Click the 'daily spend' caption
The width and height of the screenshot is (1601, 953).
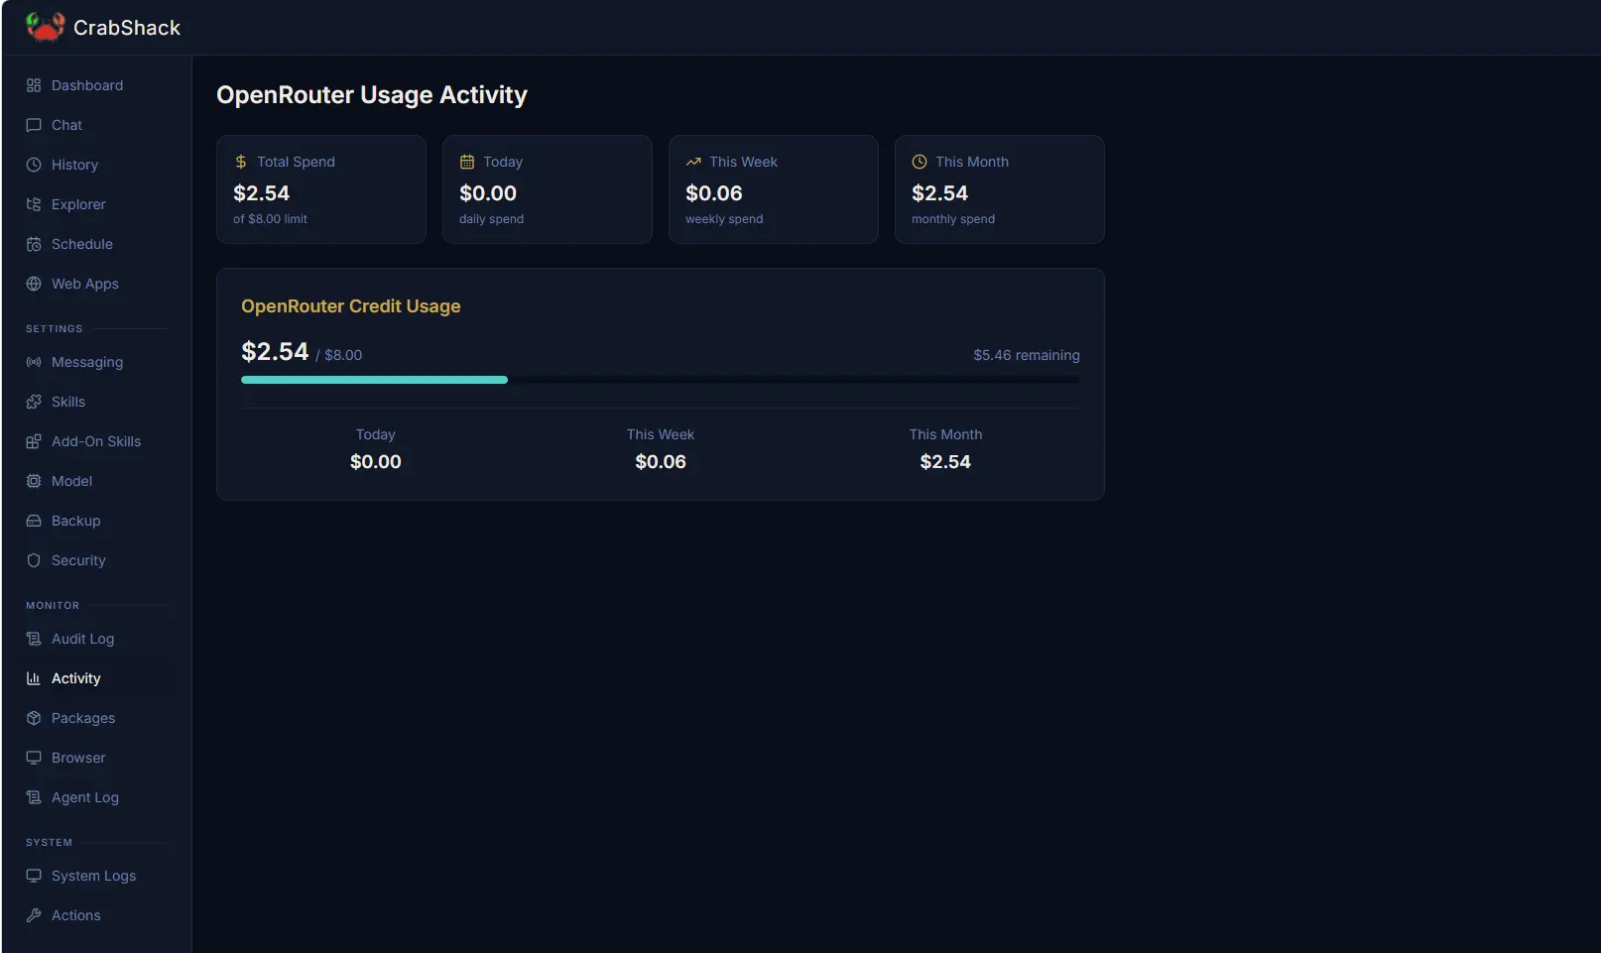tap(491, 219)
